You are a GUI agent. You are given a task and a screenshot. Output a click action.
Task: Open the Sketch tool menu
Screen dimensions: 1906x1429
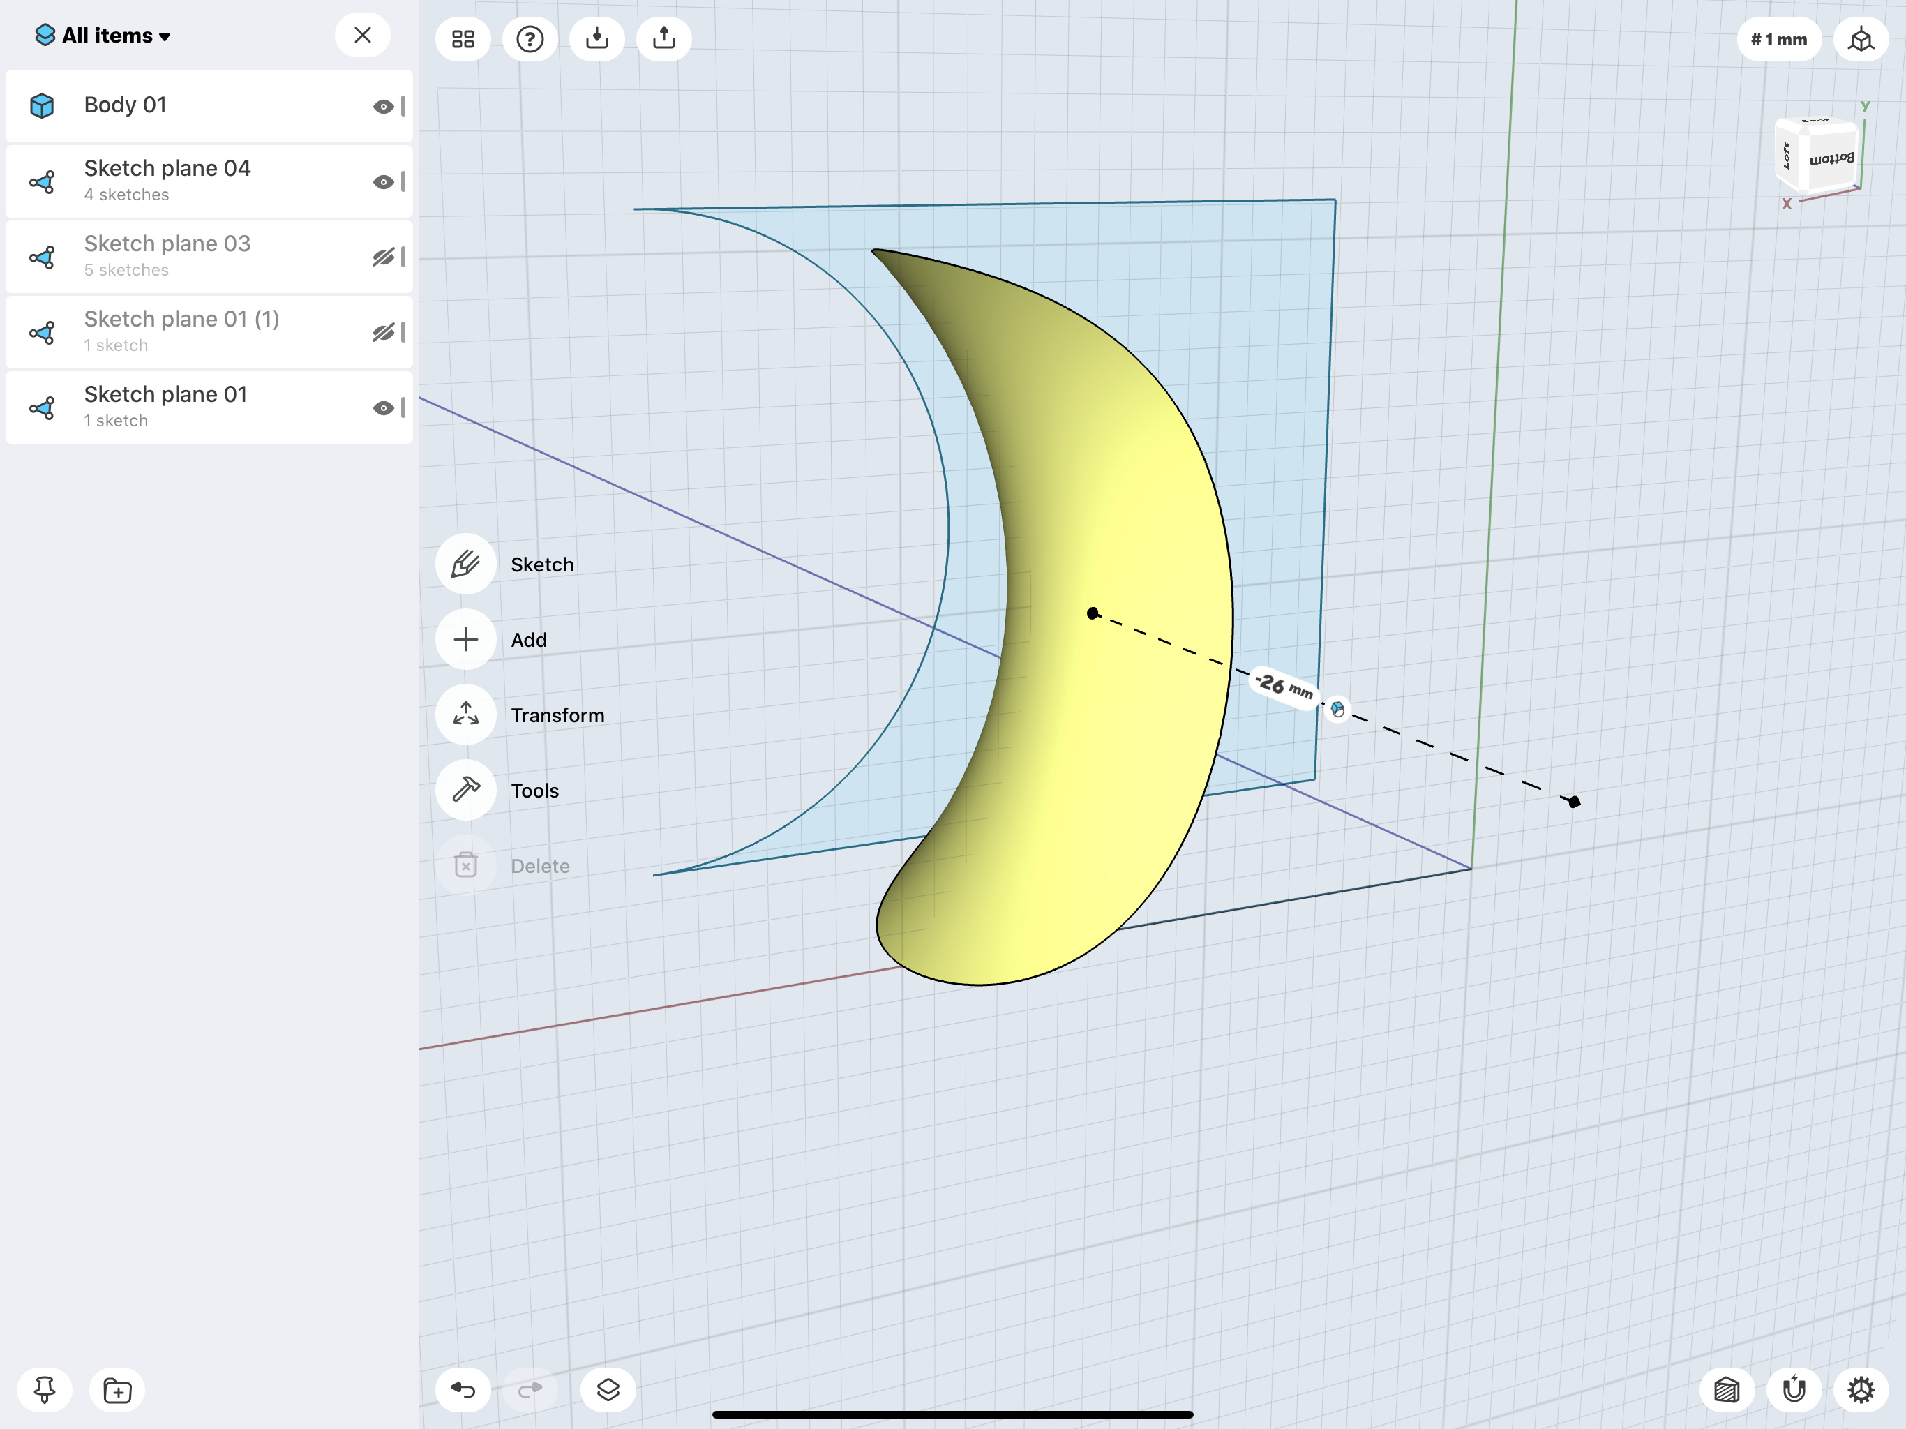point(465,564)
